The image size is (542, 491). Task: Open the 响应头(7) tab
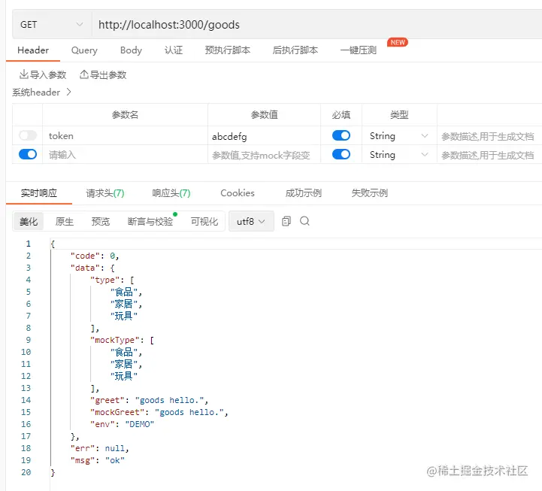171,193
